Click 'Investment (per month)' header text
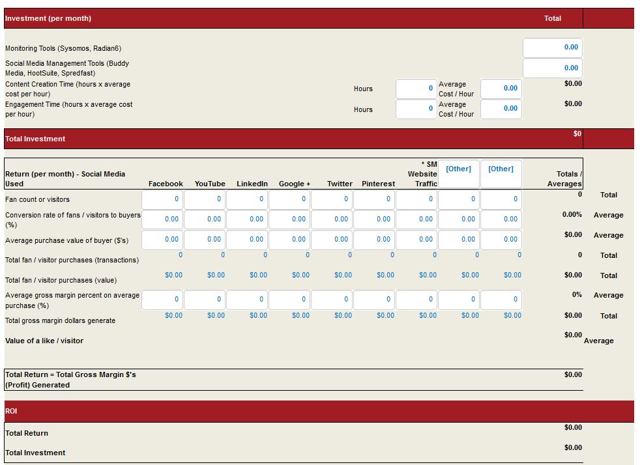The width and height of the screenshot is (642, 465). (48, 18)
